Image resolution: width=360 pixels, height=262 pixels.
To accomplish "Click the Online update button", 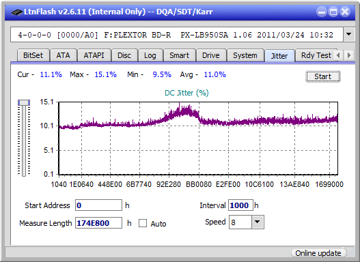I will [x=318, y=253].
